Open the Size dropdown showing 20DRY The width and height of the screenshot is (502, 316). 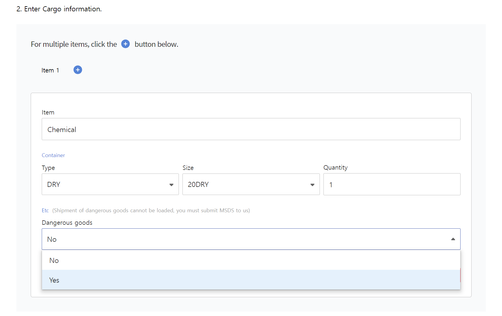(251, 185)
